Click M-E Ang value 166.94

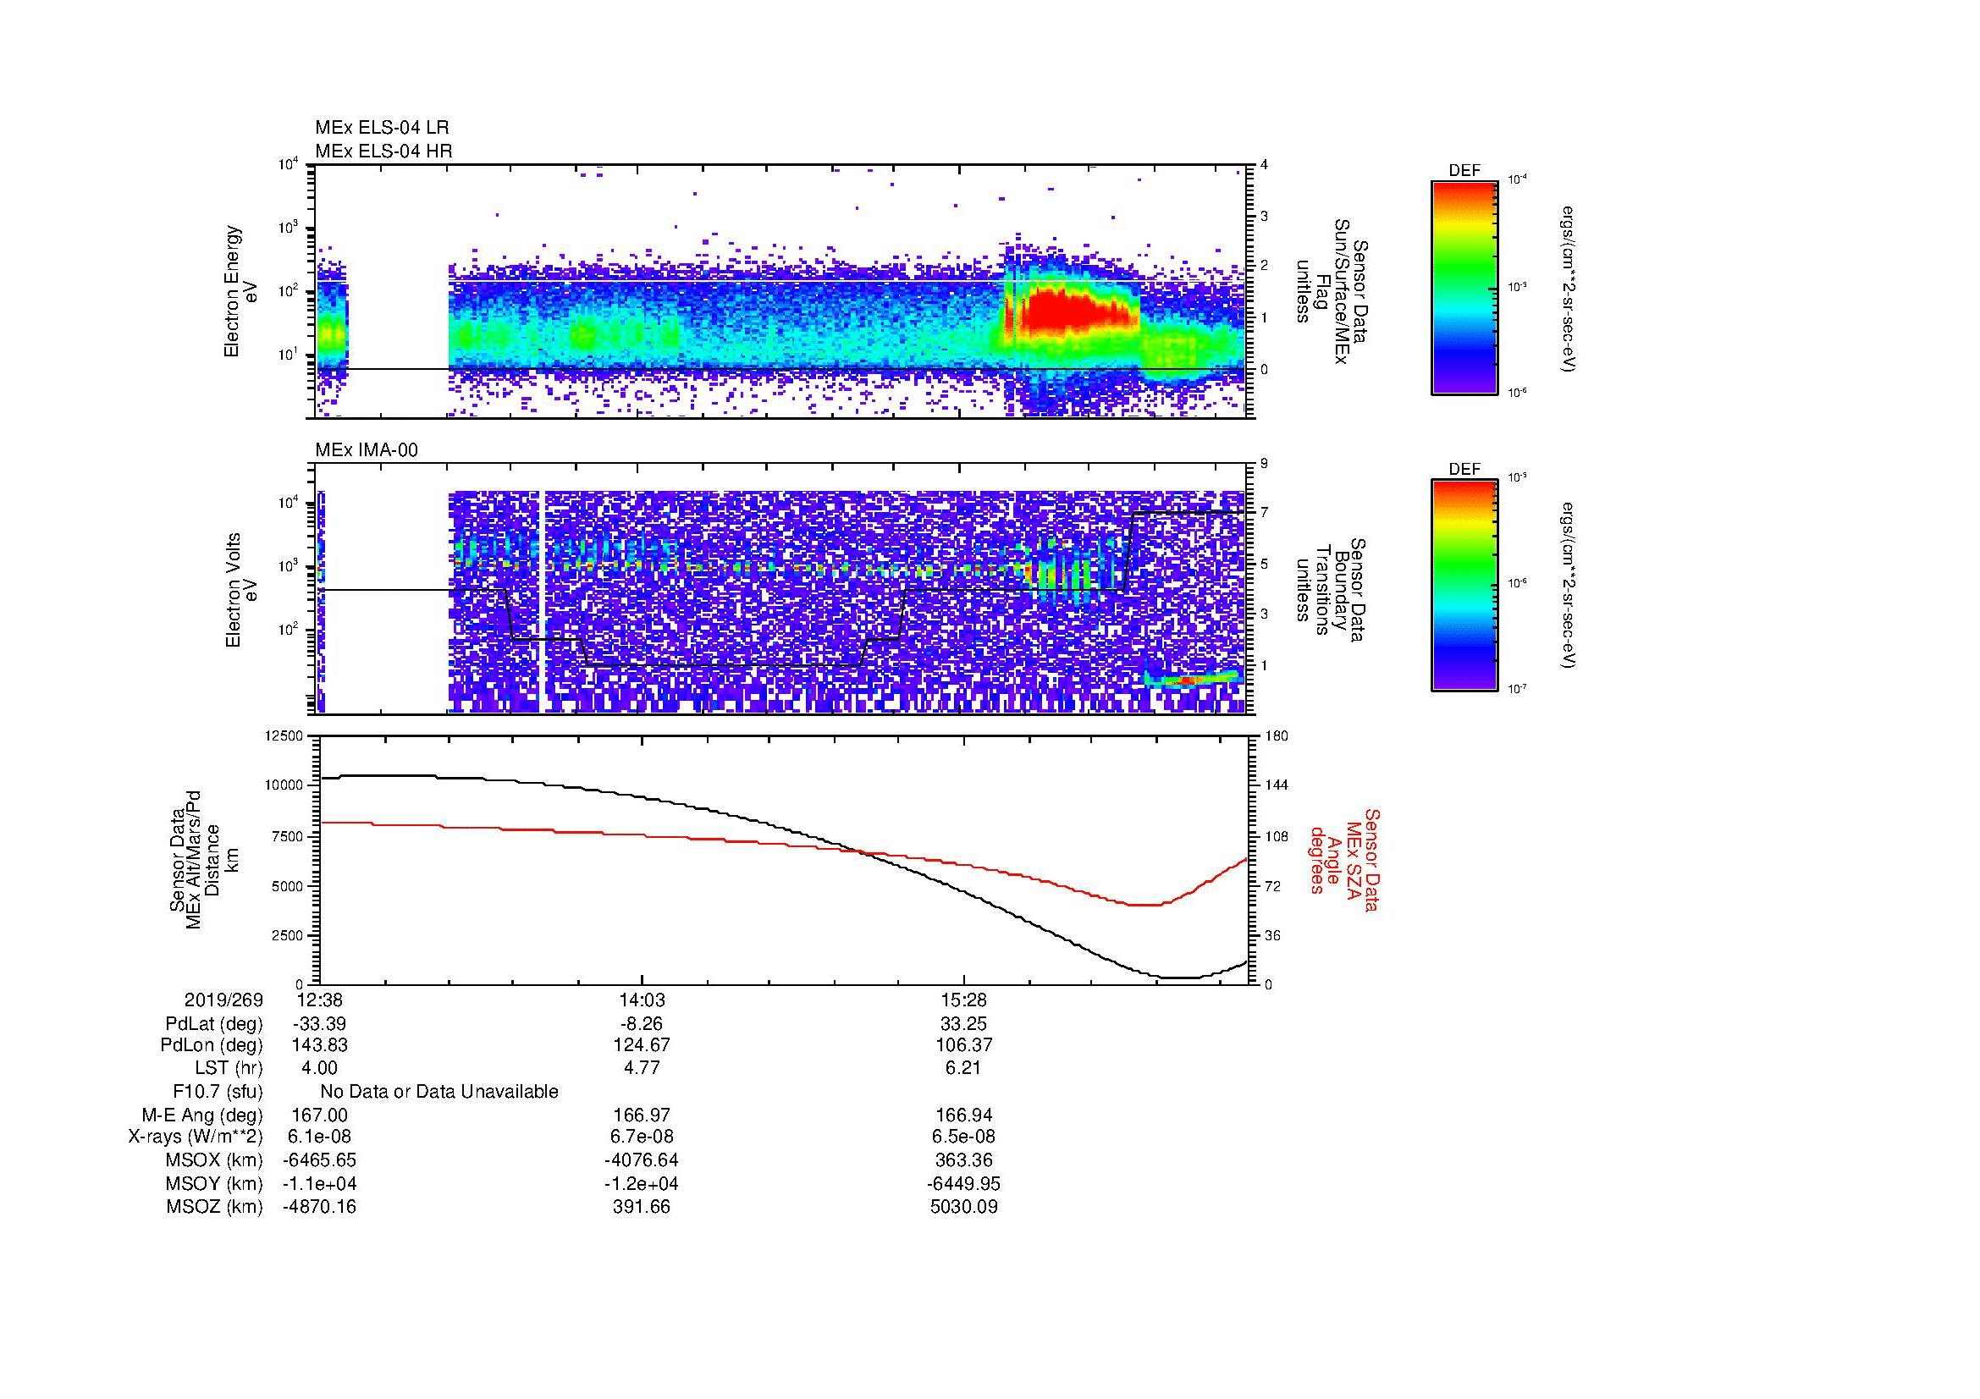(963, 1115)
